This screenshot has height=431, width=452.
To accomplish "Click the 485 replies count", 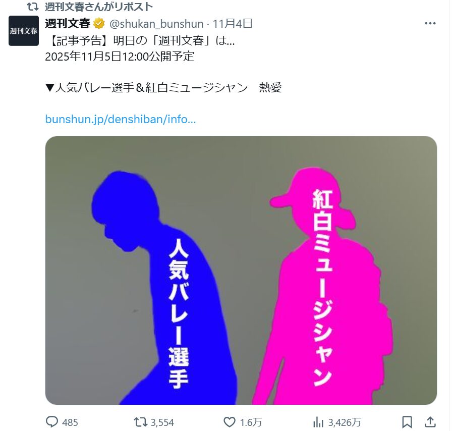I will [x=70, y=422].
